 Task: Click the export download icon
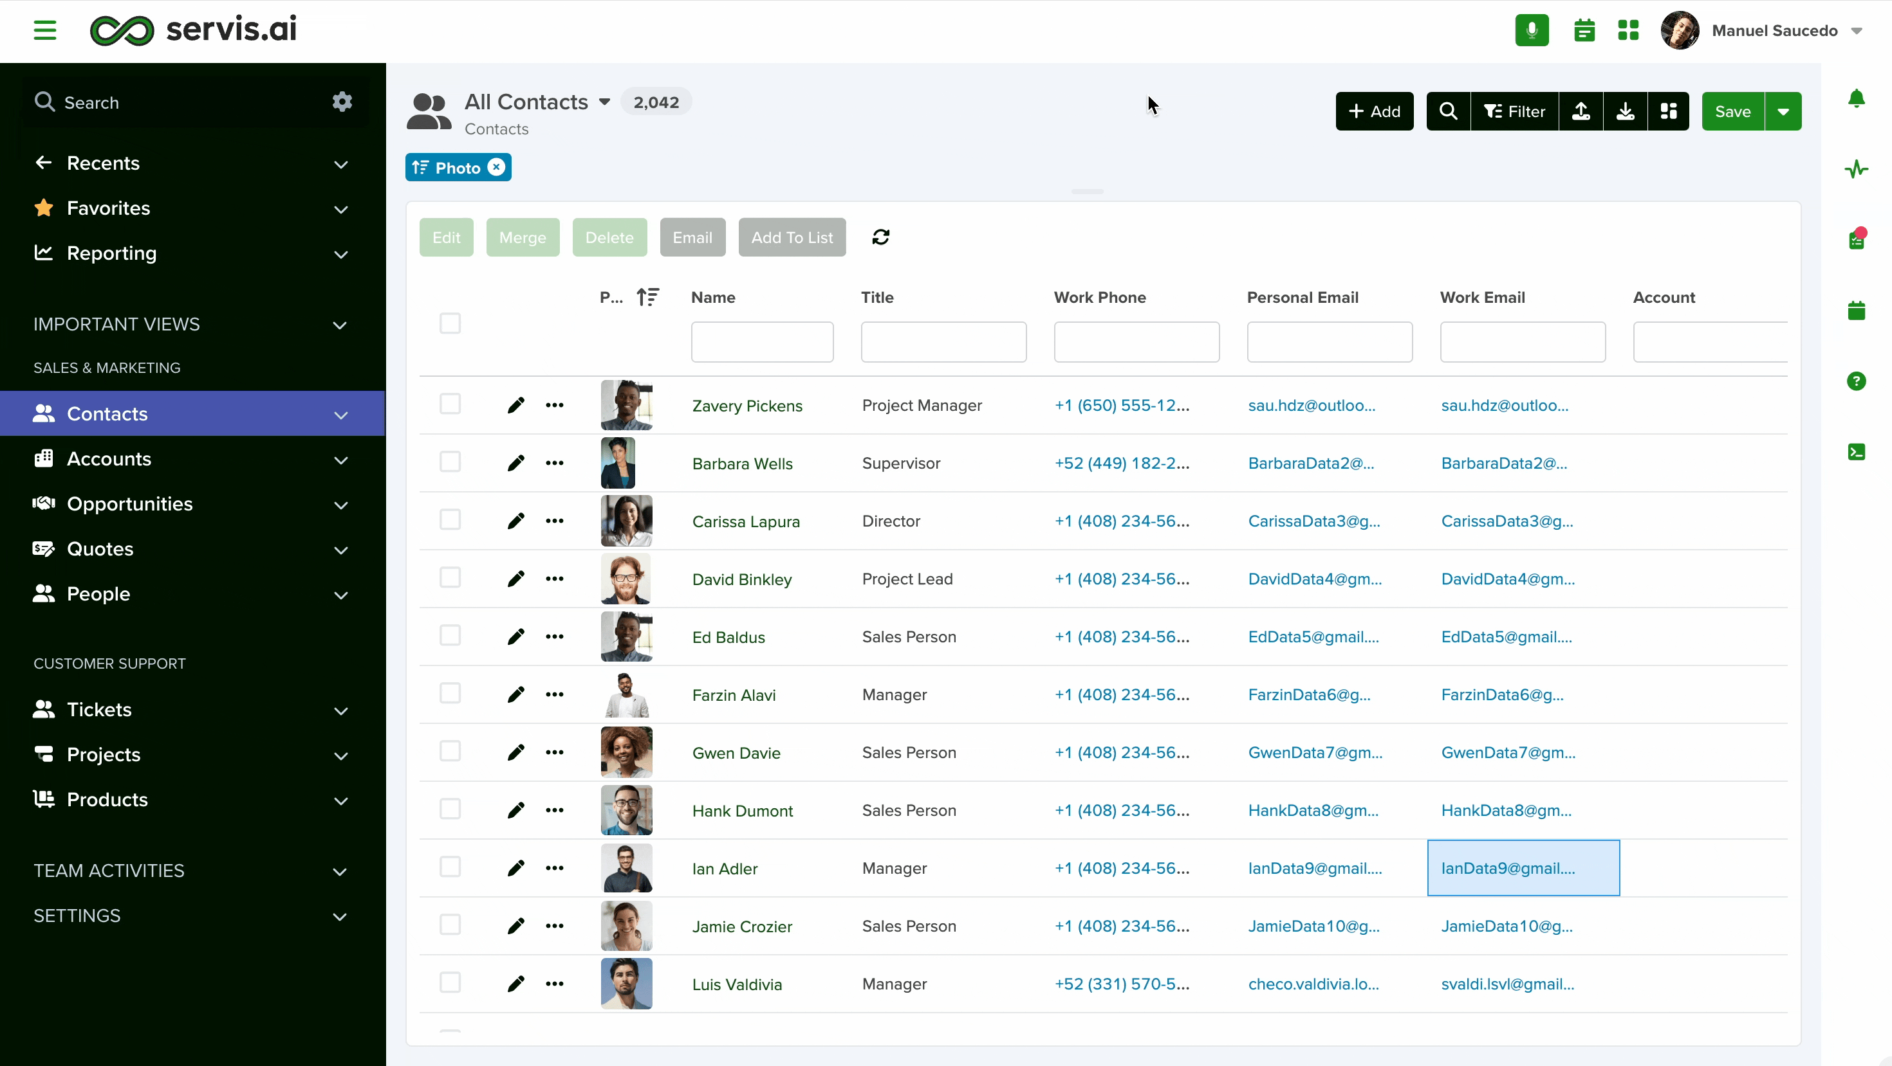[x=1626, y=111]
